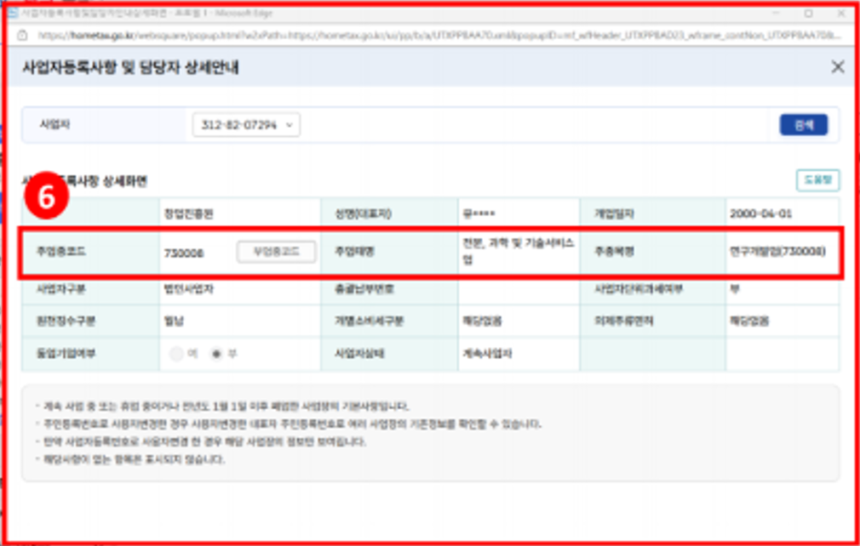Close the Microsoft Edge window
The width and height of the screenshot is (860, 546).
click(x=839, y=14)
